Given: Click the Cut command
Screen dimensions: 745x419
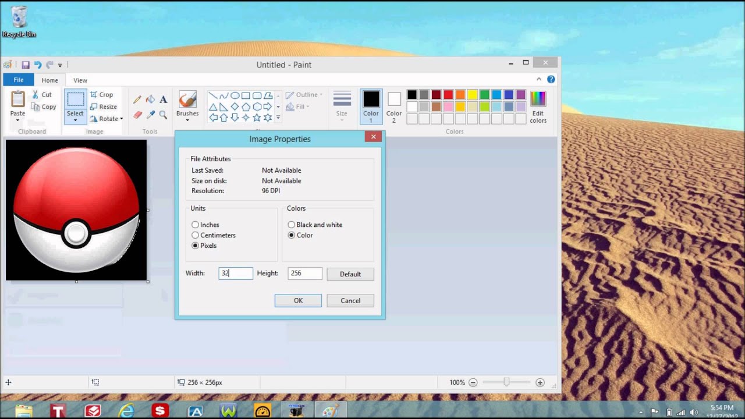Looking at the screenshot, I should click(x=42, y=94).
